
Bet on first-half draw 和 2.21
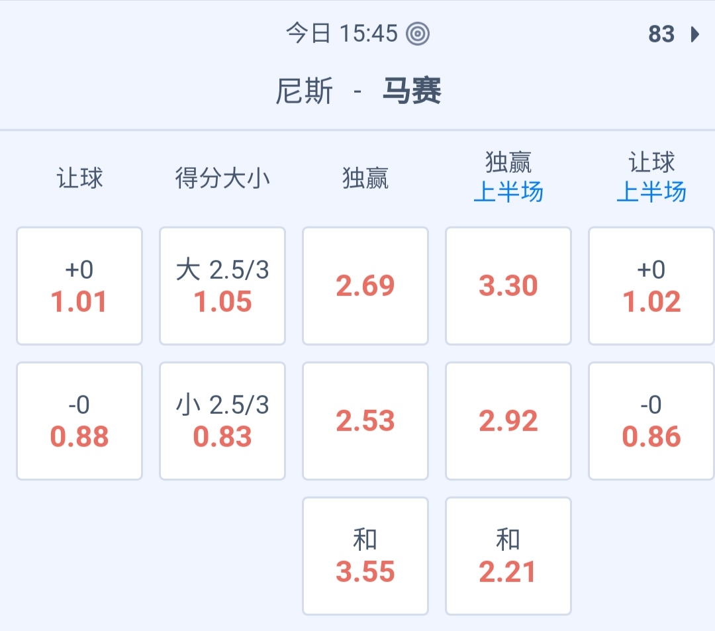[x=508, y=556]
